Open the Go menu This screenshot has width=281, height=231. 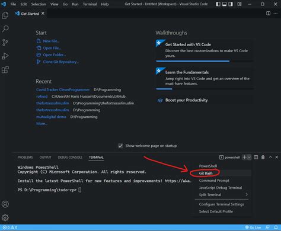65,4
